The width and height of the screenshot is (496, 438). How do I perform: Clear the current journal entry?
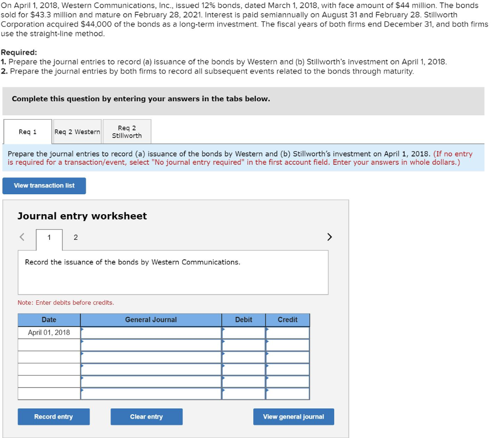(146, 417)
